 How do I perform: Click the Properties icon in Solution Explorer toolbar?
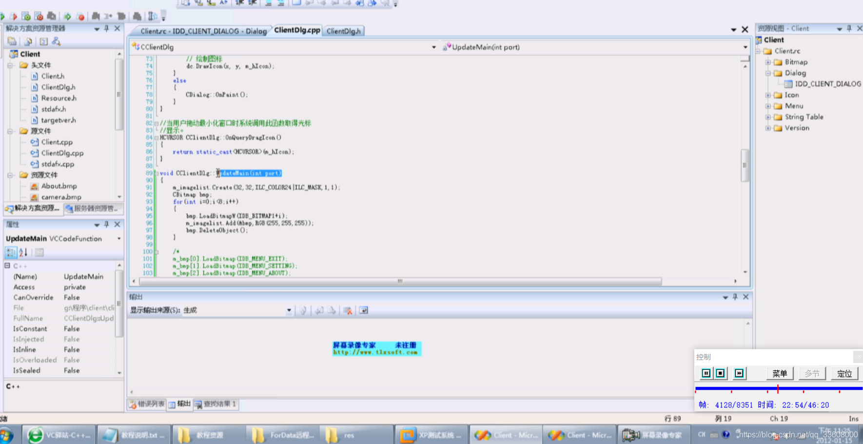coord(12,41)
